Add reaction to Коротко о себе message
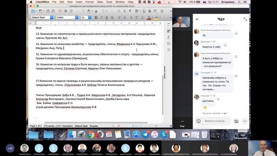277x156 pixels. click(x=225, y=45)
